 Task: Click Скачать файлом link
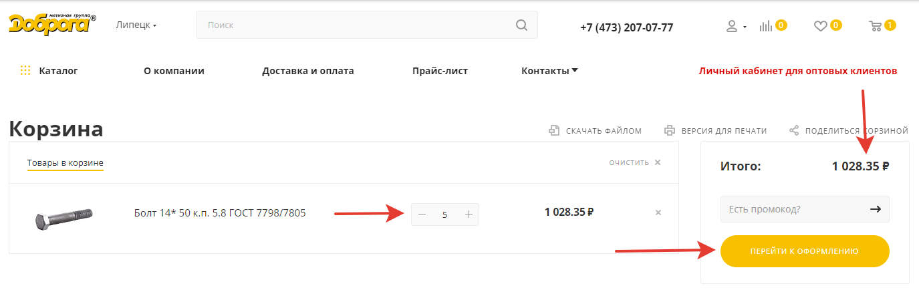pyautogui.click(x=596, y=131)
